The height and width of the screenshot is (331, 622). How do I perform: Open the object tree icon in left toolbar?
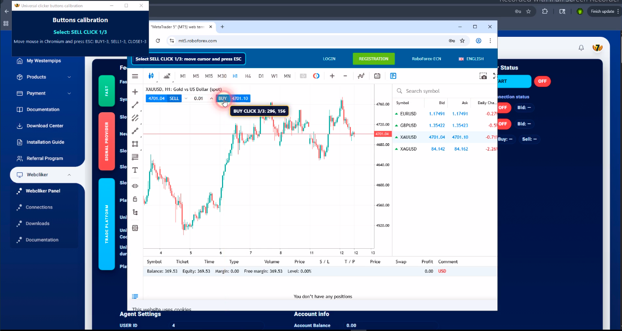[135, 212]
